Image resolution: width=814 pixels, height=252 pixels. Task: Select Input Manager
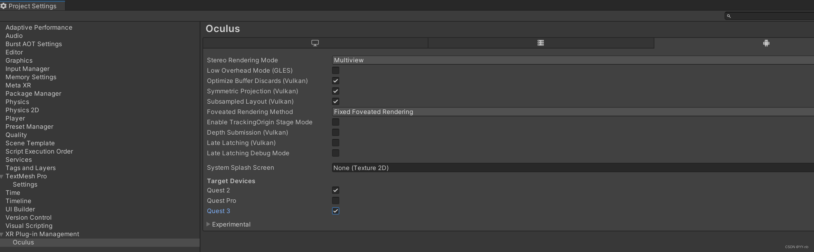pos(27,69)
